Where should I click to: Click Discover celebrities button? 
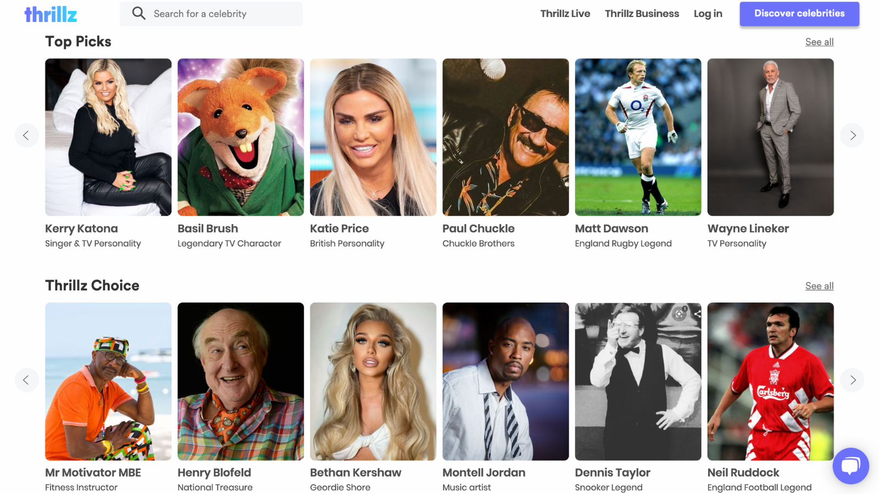[799, 14]
